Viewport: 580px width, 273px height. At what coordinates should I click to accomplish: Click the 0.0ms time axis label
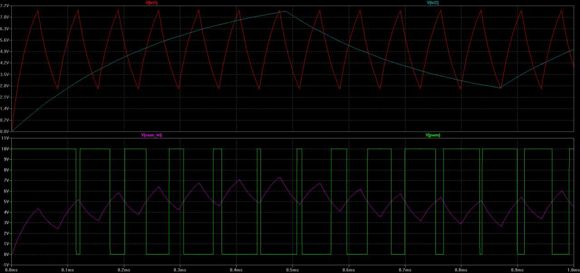[12, 270]
